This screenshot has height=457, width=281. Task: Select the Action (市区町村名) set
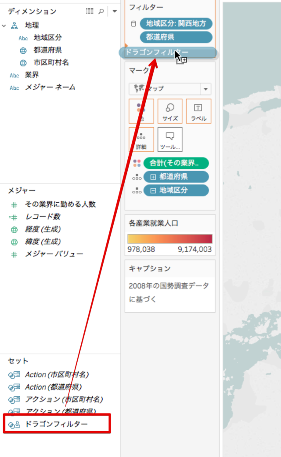pos(57,374)
